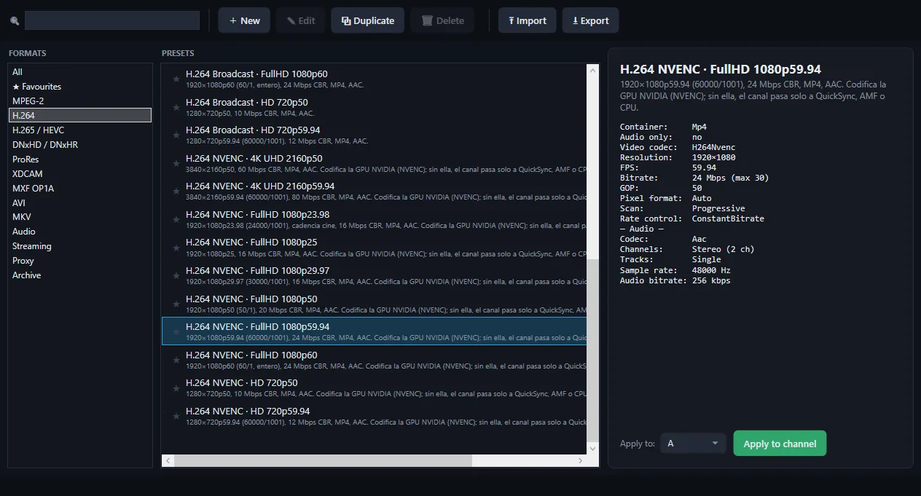The image size is (921, 496).
Task: Select MKV format category
Action: tap(80, 217)
